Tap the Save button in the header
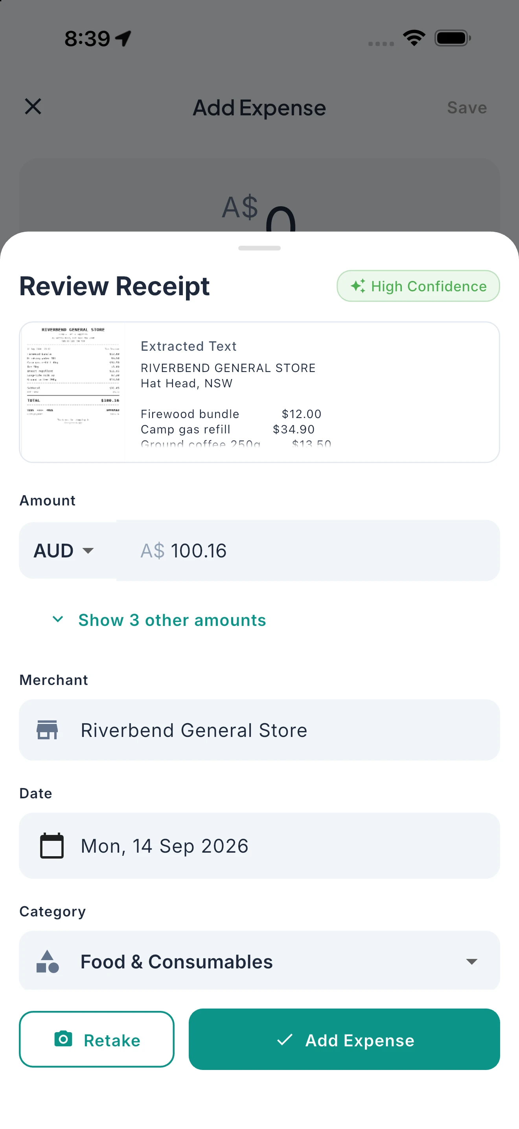The image size is (519, 1129). point(467,107)
